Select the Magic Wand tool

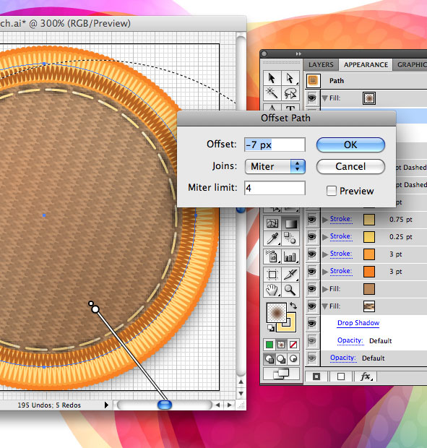(x=272, y=93)
